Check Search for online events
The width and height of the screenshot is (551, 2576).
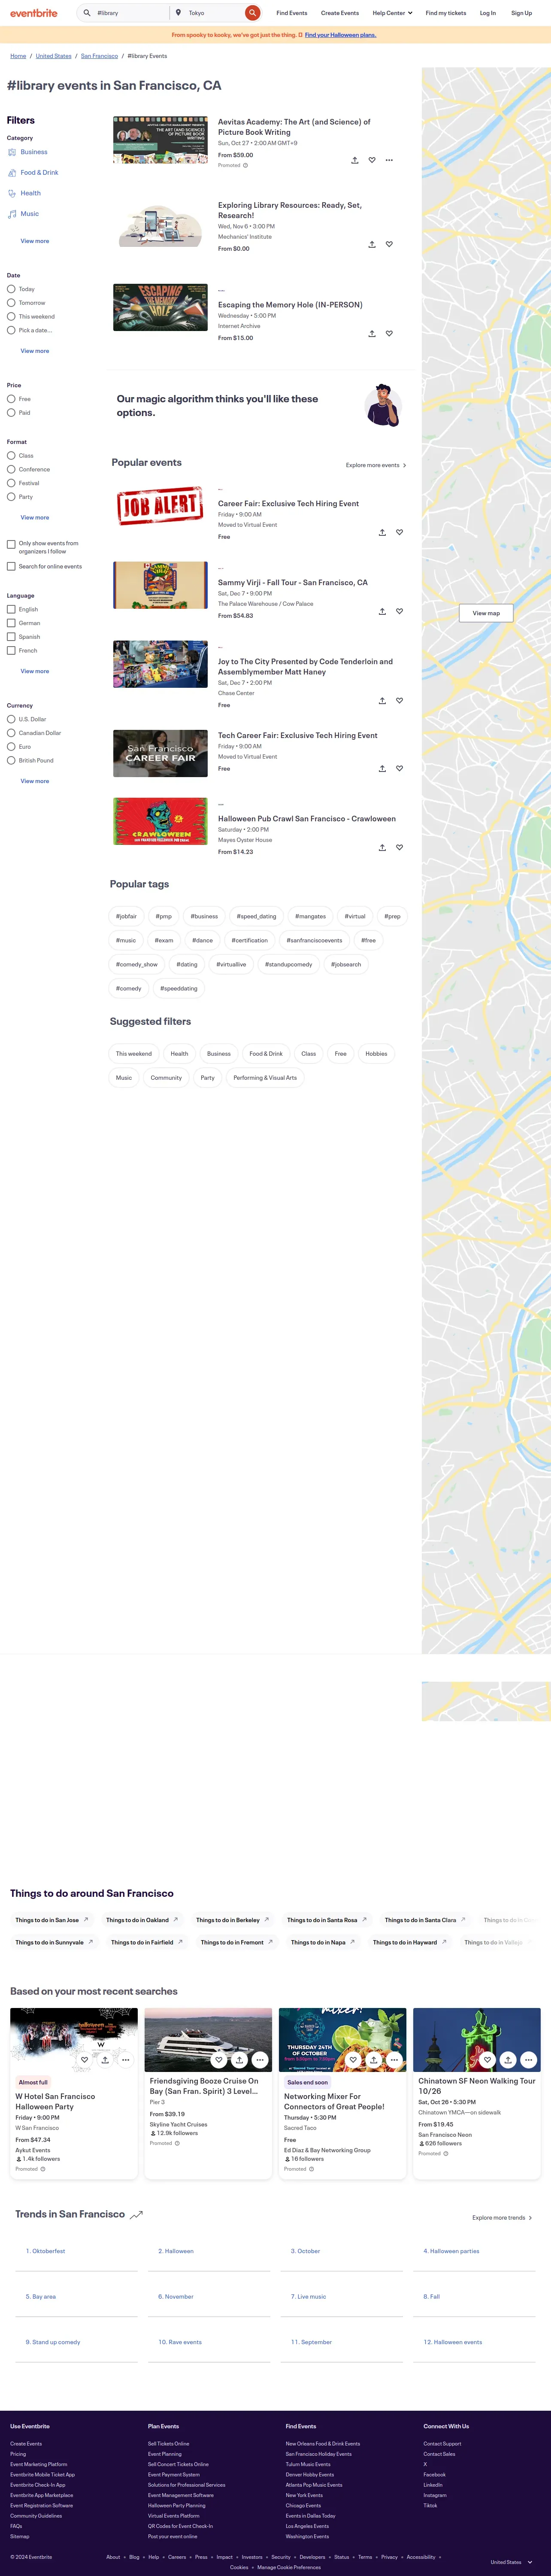(x=11, y=566)
